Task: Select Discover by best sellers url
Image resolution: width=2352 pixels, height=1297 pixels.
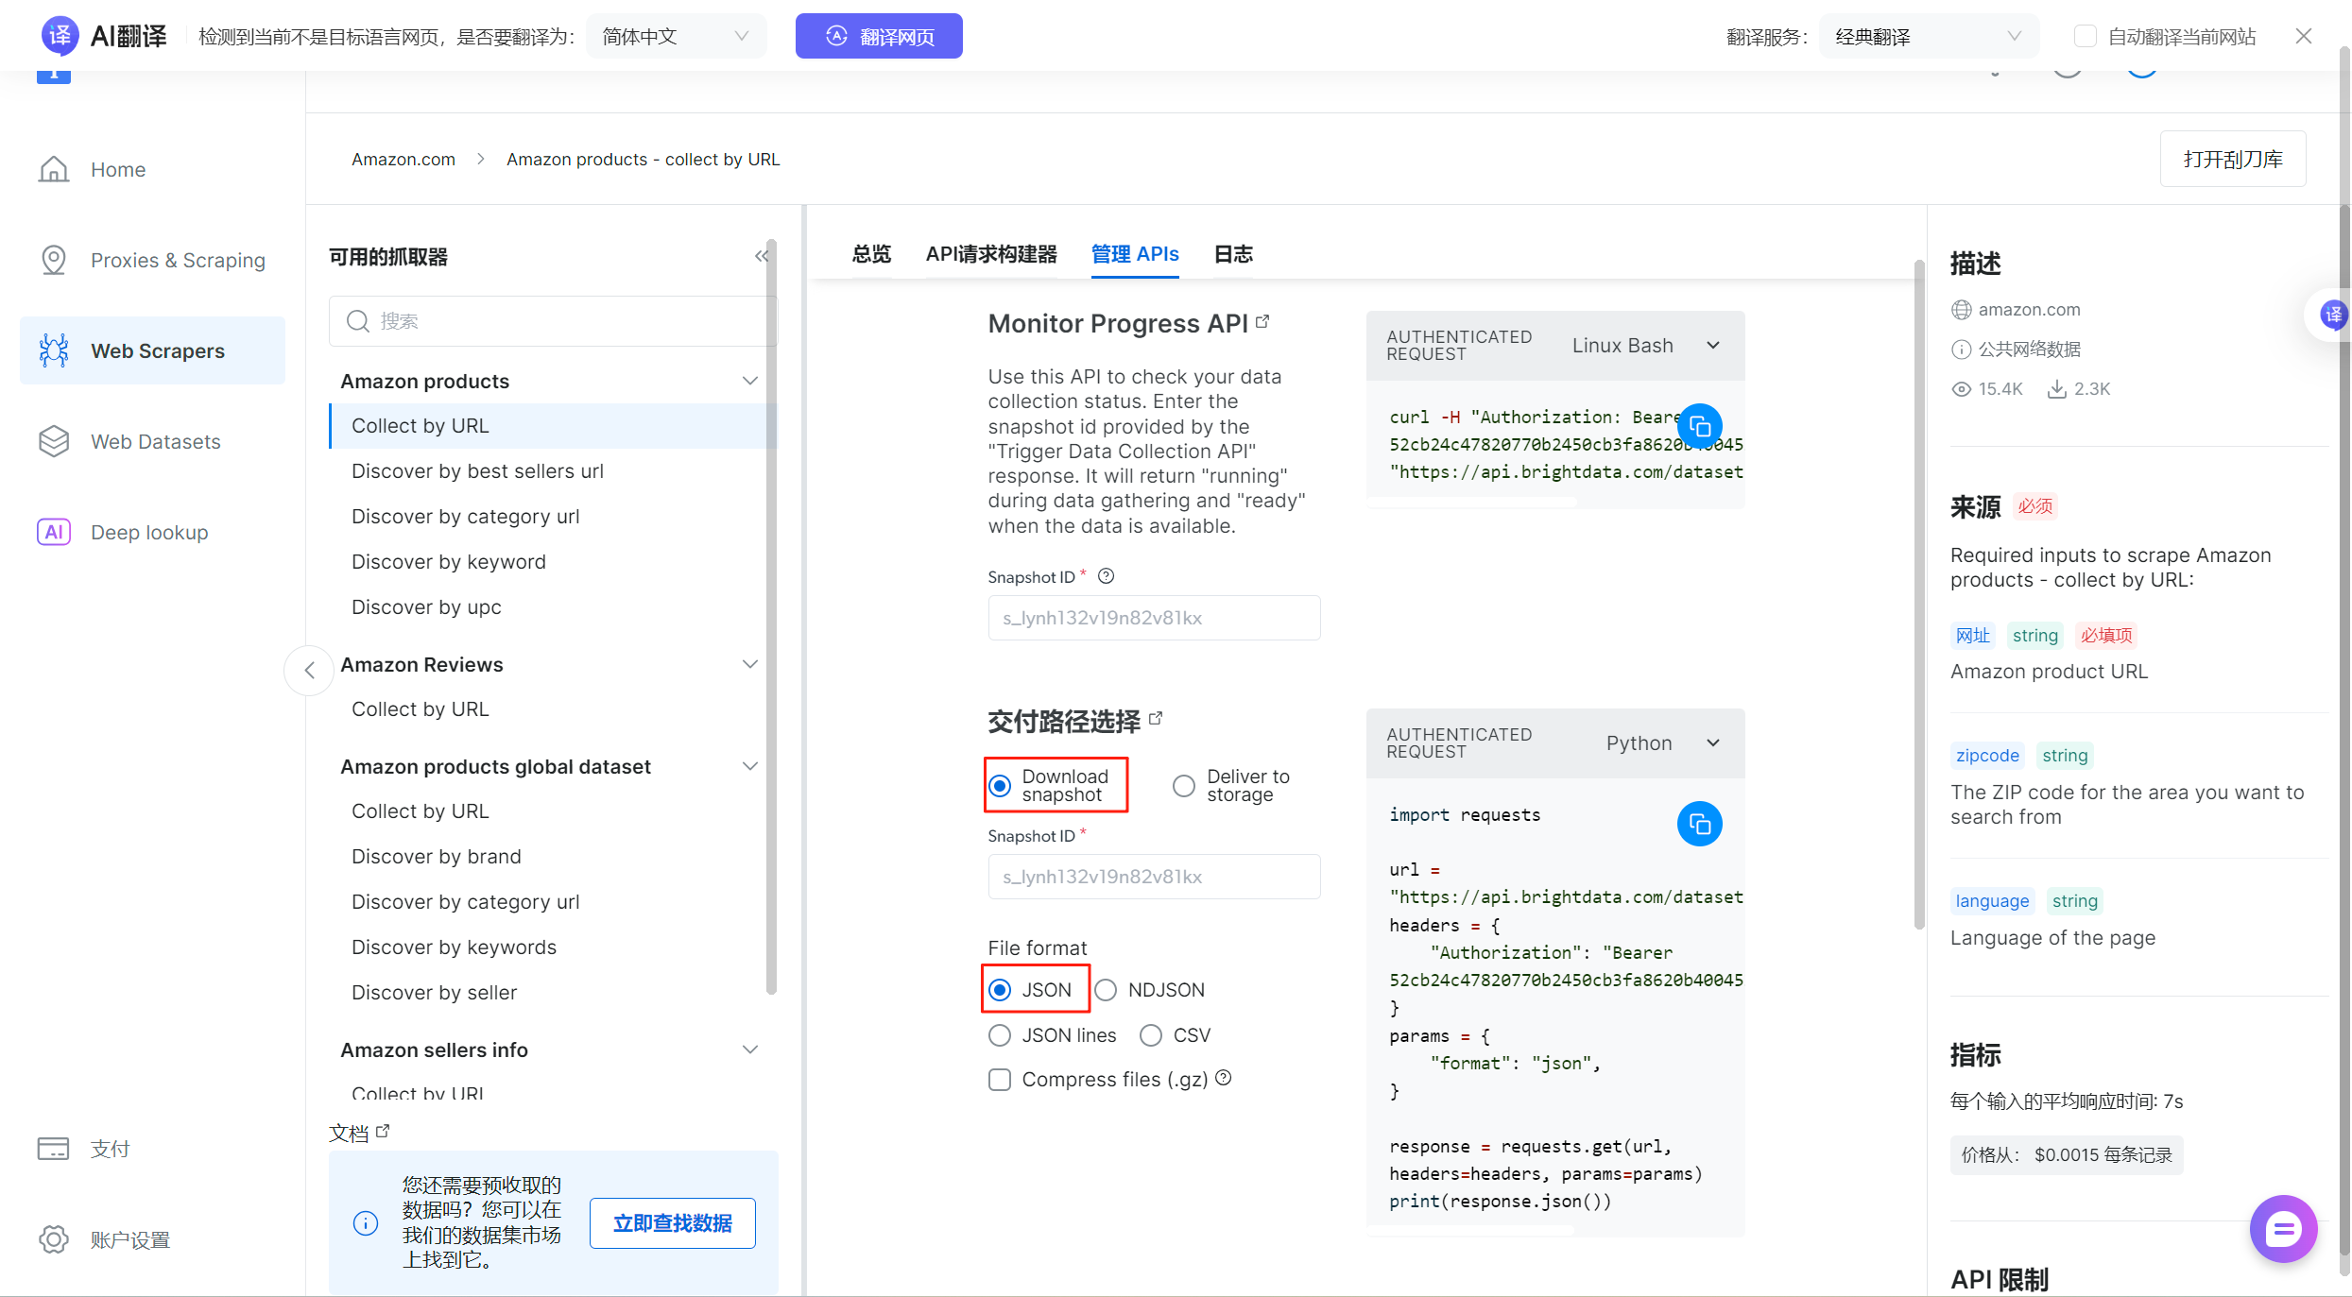Action: coord(477,470)
